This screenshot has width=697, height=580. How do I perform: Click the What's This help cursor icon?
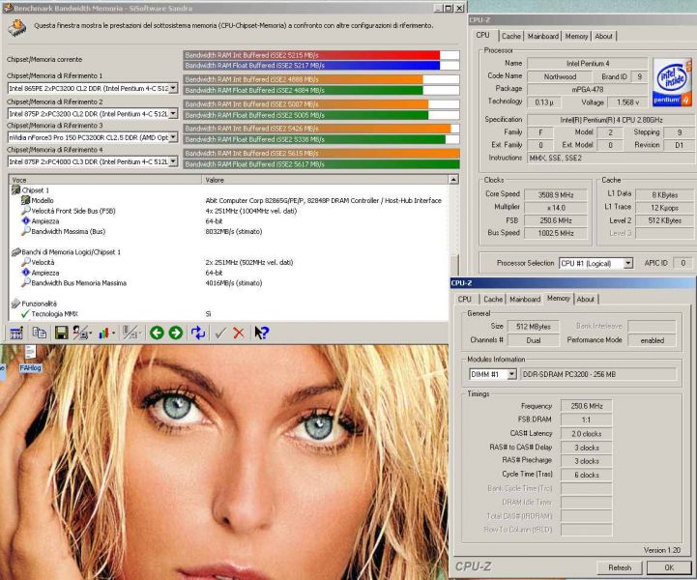261,333
